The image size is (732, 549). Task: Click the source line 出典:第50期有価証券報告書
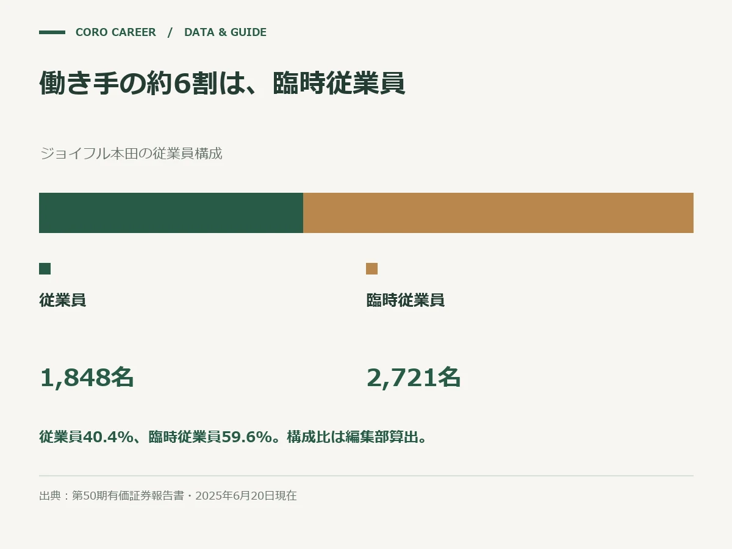[112, 496]
